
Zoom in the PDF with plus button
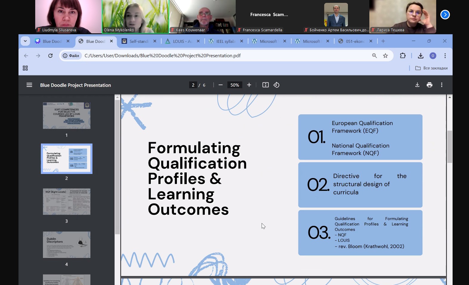pos(249,85)
